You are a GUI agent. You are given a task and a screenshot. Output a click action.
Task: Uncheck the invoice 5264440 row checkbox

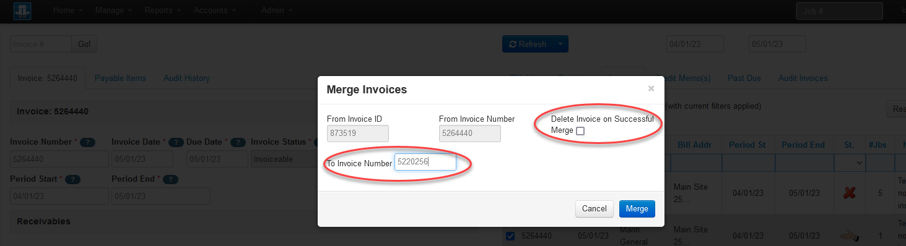click(510, 235)
